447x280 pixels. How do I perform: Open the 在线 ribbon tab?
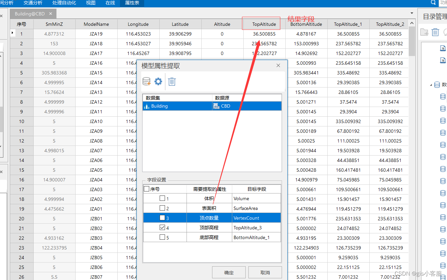point(110,3)
